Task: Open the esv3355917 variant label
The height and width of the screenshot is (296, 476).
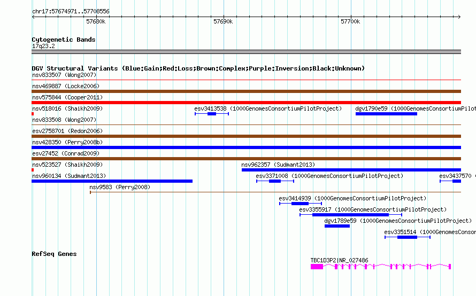Action: (373, 209)
